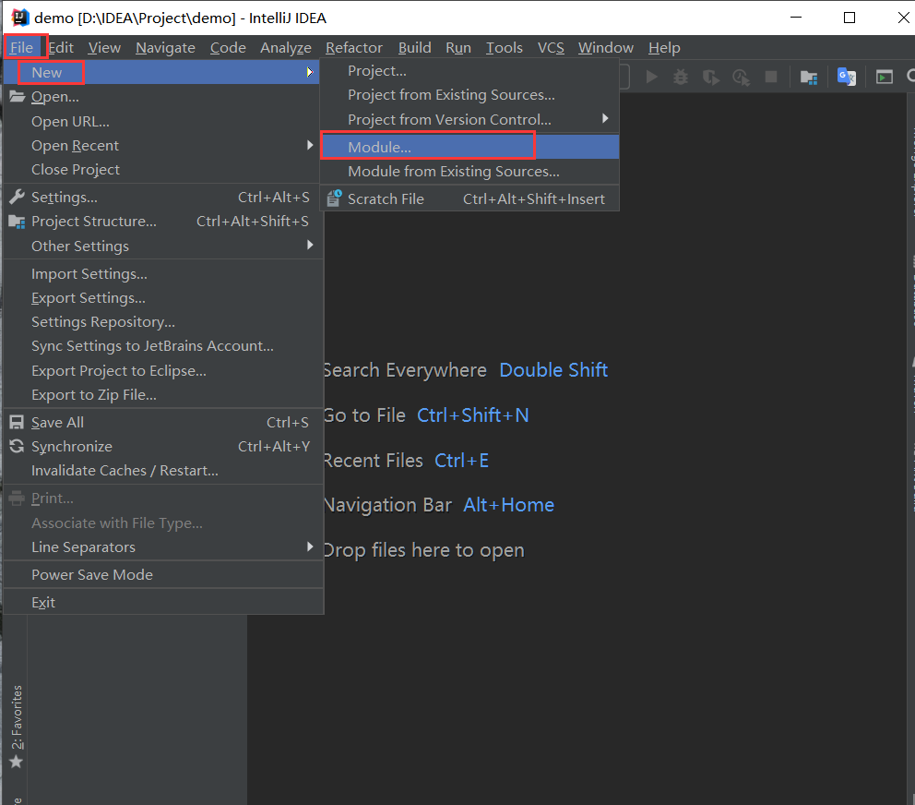Expand the New submenu arrow
The image size is (915, 805).
coord(310,72)
